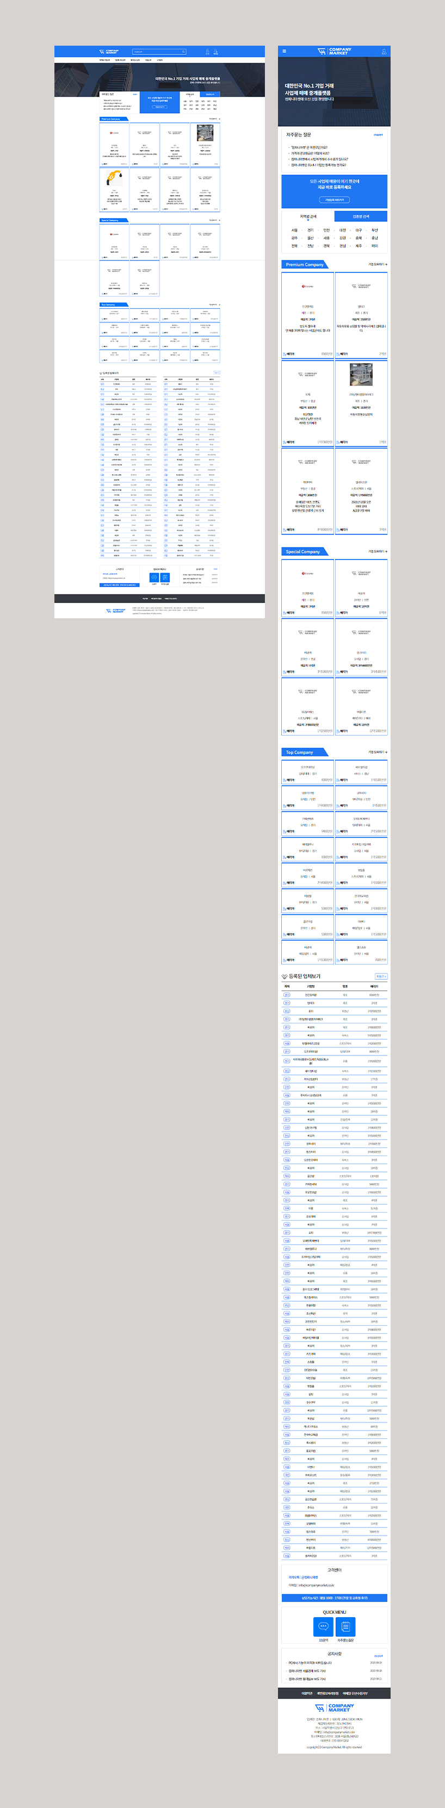This screenshot has height=1808, width=445.
Task: Open the FAQ document quick menu icon
Action: (345, 1625)
